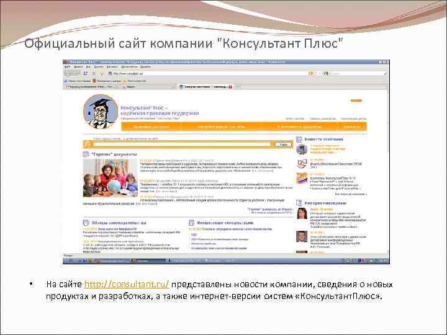Image resolution: width=447 pixels, height=335 pixels.
Task: Click the "Горячие" документы archive link below news
Action: pos(269,210)
